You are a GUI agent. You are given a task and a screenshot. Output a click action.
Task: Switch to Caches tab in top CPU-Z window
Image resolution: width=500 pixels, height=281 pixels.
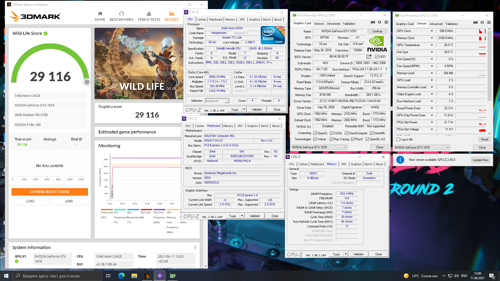click(201, 20)
